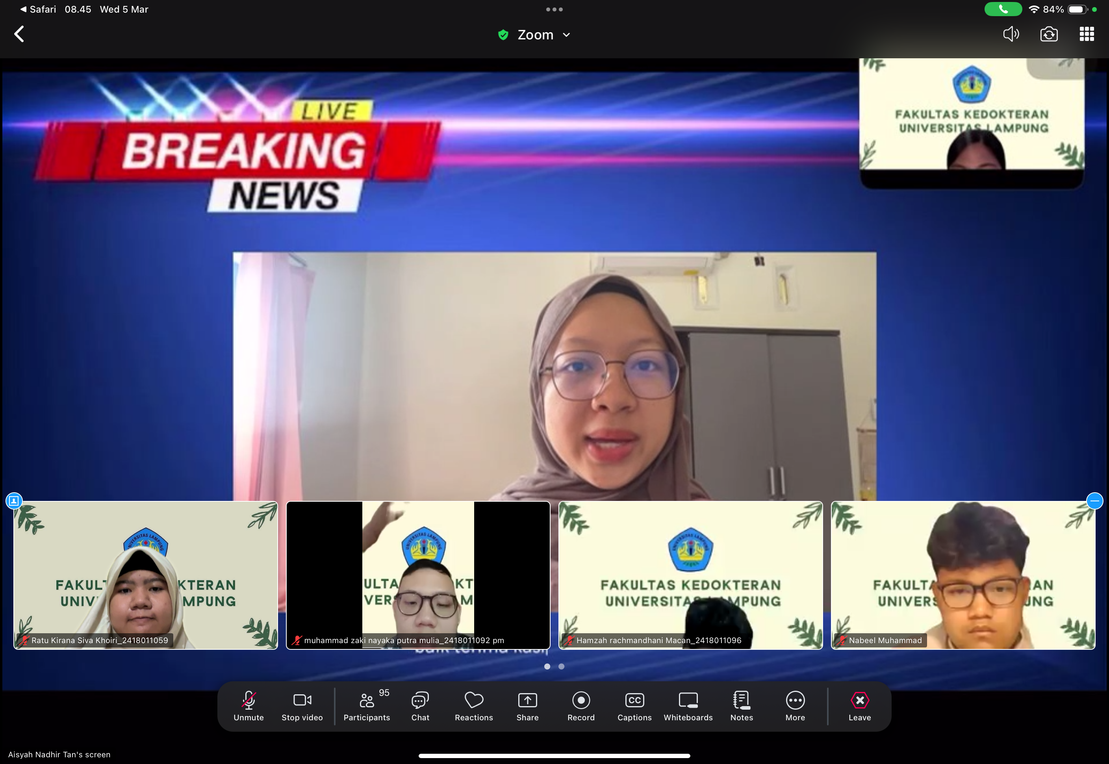The image size is (1109, 764).
Task: Expand the Zoom meeting info dropdown
Action: [566, 35]
